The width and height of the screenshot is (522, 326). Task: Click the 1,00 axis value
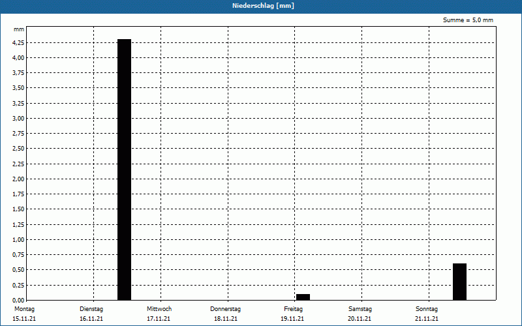pyautogui.click(x=18, y=239)
